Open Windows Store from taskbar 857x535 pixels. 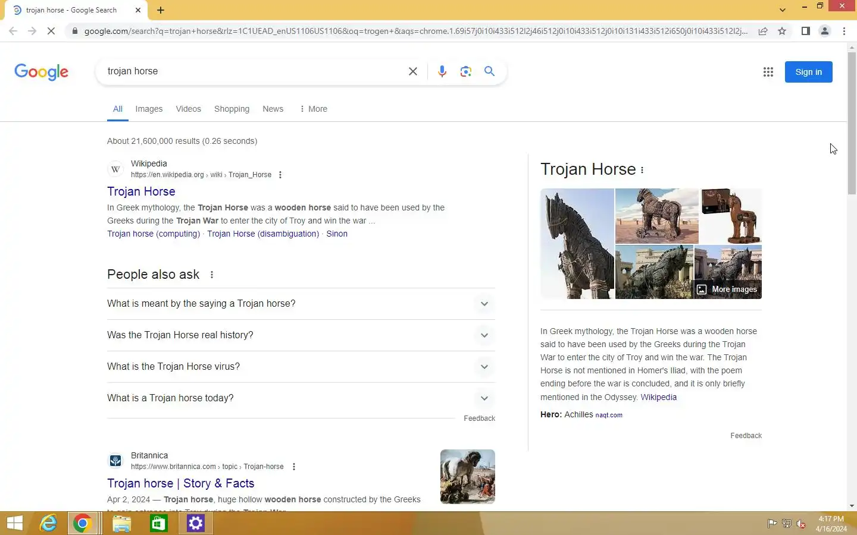pyautogui.click(x=159, y=524)
